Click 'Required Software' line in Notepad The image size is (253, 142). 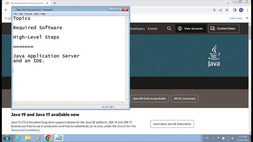point(38,28)
